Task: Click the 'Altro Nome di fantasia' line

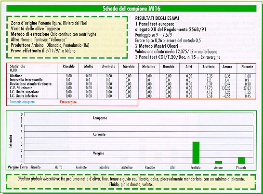Action: [39, 40]
